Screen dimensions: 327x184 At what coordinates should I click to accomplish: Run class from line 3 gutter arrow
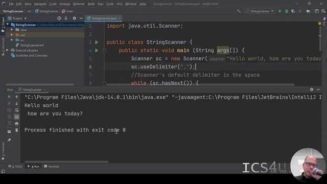pos(97,42)
